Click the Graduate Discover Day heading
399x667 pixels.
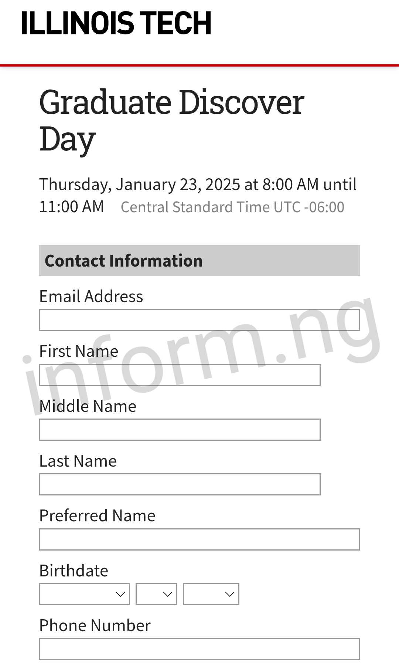click(172, 120)
